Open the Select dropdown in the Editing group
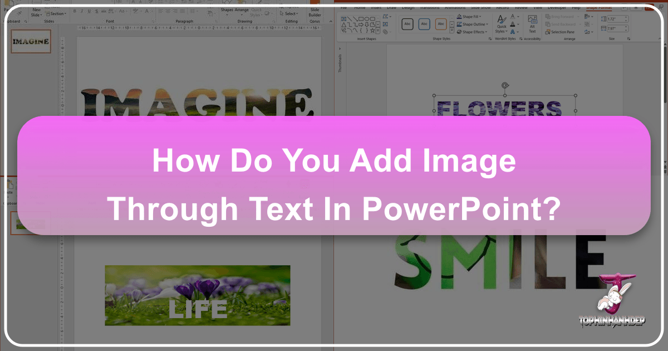Screen dimensions: 668x351 point(290,14)
